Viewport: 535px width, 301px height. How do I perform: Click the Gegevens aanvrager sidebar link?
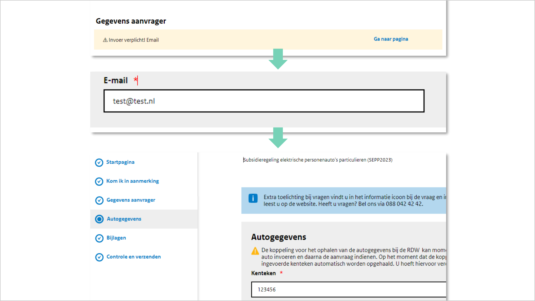tap(131, 200)
